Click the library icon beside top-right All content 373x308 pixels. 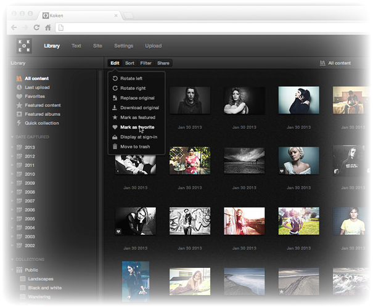click(322, 63)
